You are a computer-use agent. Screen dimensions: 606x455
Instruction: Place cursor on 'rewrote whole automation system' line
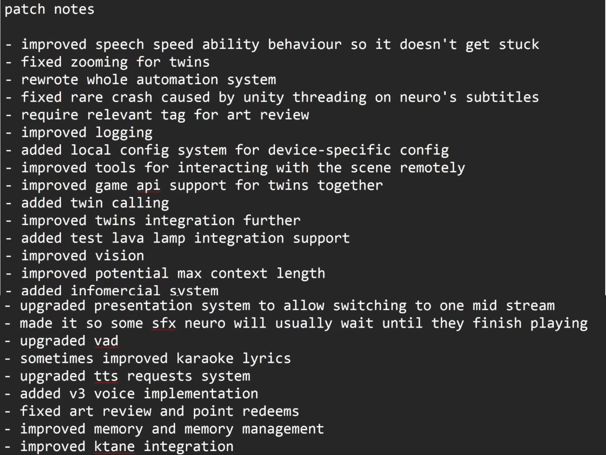(148, 80)
